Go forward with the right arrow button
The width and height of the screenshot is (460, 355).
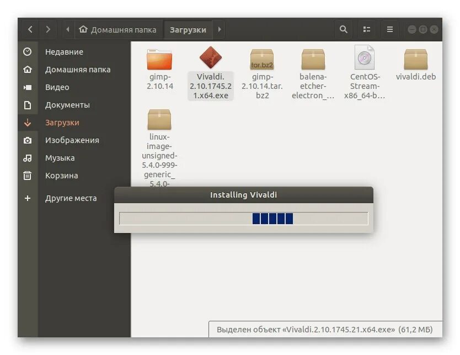[48, 29]
